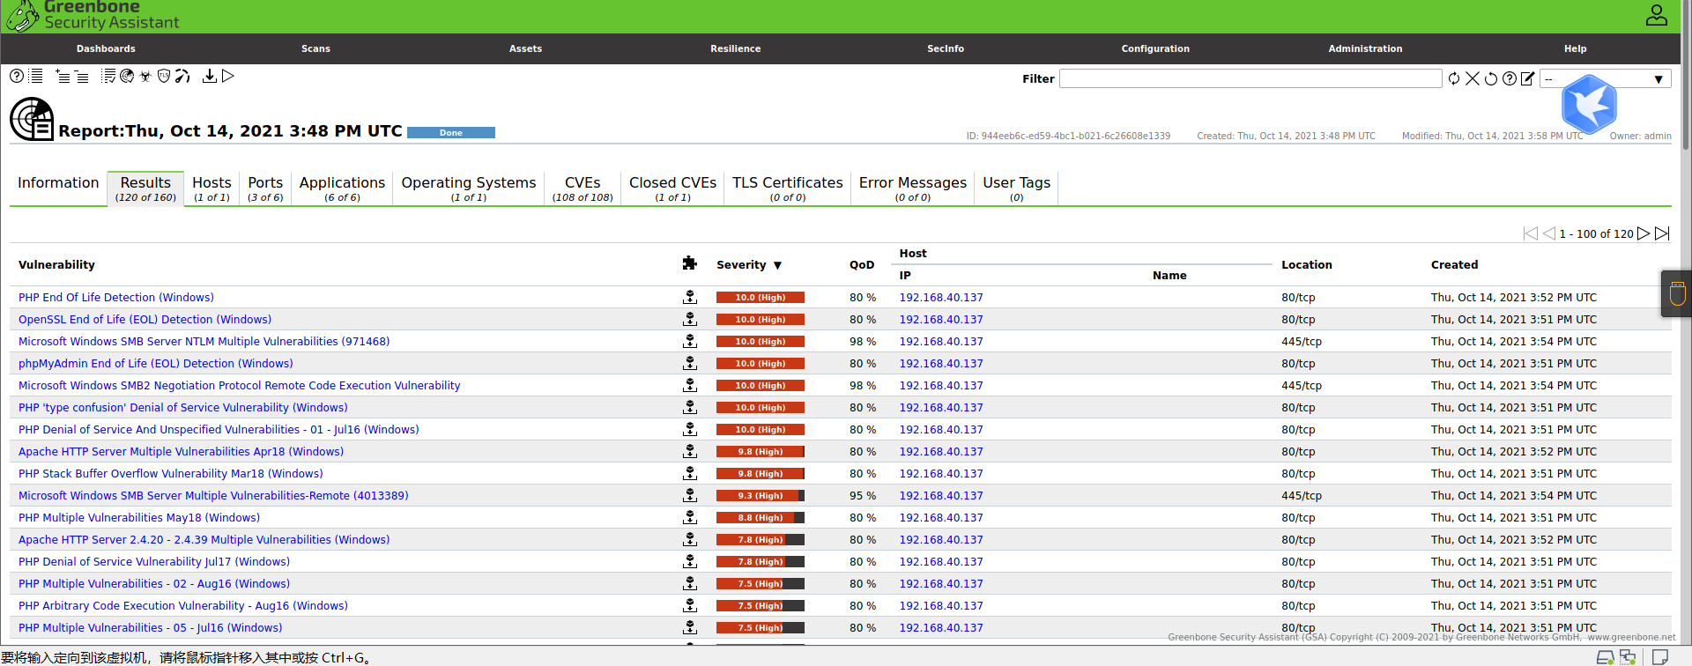Download the filtered report

pyautogui.click(x=210, y=77)
